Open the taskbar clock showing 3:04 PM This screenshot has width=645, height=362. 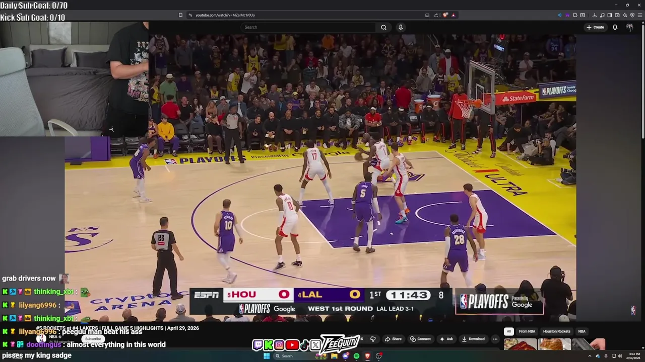tap(634, 356)
